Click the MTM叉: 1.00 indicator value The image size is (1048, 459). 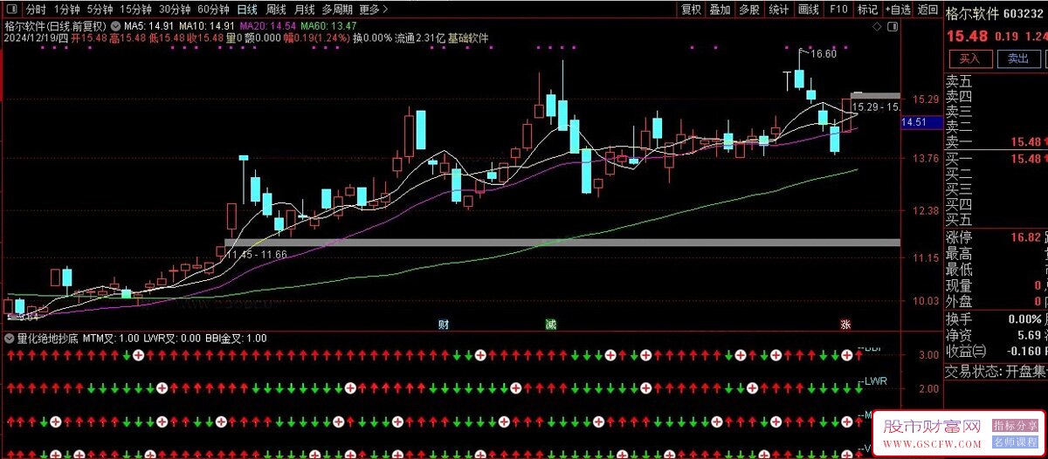tap(111, 338)
